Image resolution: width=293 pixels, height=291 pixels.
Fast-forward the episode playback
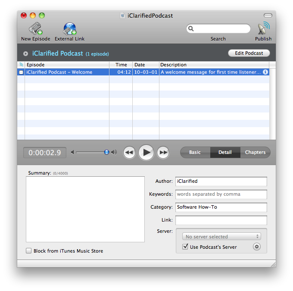tap(163, 153)
